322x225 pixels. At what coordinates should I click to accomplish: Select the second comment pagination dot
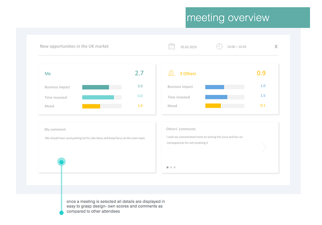(x=171, y=168)
